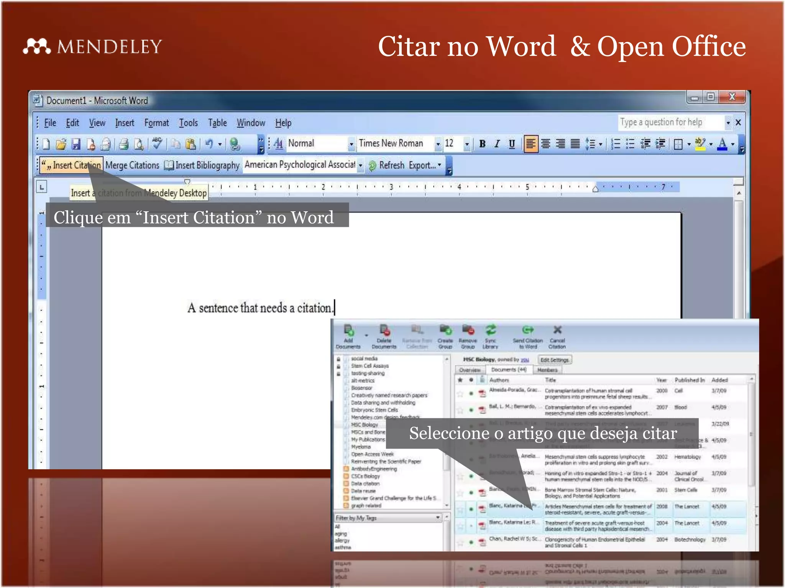785x588 pixels.
Task: Toggle Align Right paragraph alignment
Action: point(560,144)
